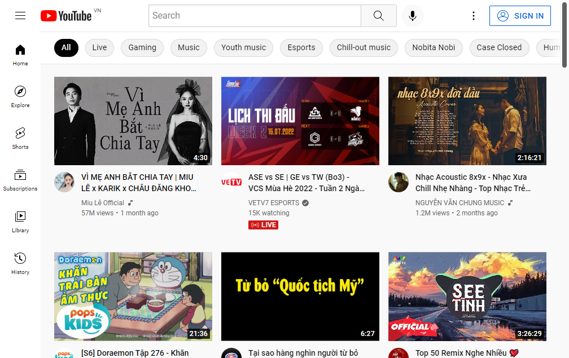Click the LIVE badge on VCS video
The image size is (569, 358).
[x=264, y=225]
